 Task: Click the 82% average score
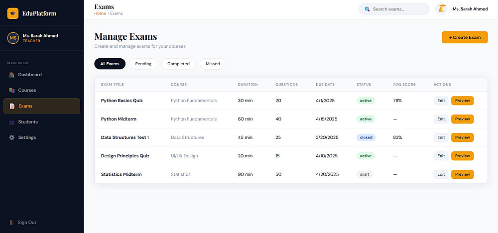(397, 137)
